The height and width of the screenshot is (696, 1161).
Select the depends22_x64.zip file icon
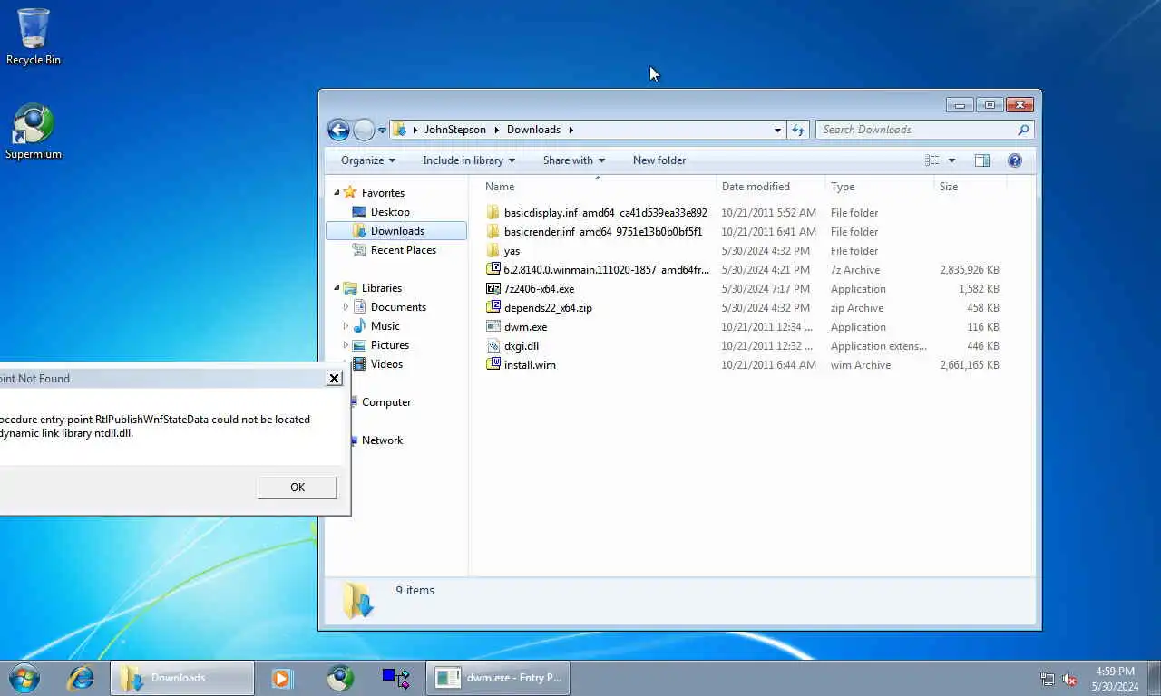(x=493, y=308)
